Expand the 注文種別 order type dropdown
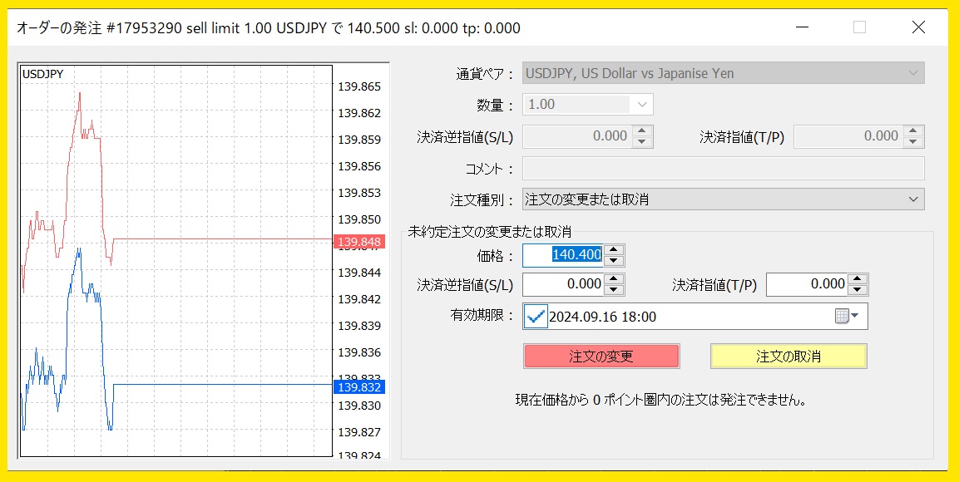959x482 pixels. click(x=913, y=199)
